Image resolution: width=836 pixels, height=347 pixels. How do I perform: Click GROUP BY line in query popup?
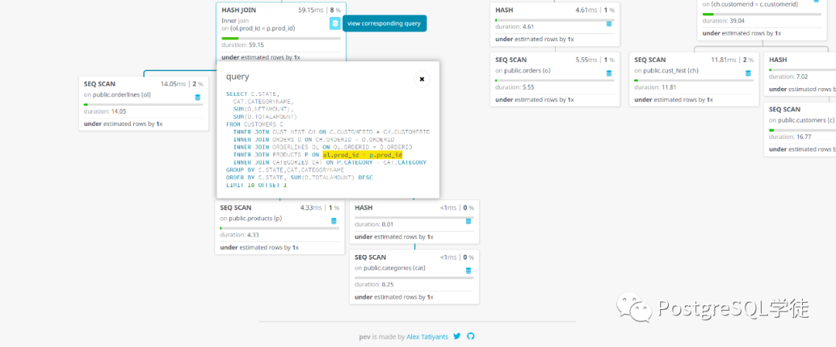(x=285, y=170)
